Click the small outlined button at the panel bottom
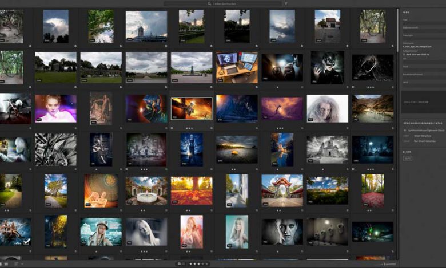The image size is (446, 268). point(408,159)
